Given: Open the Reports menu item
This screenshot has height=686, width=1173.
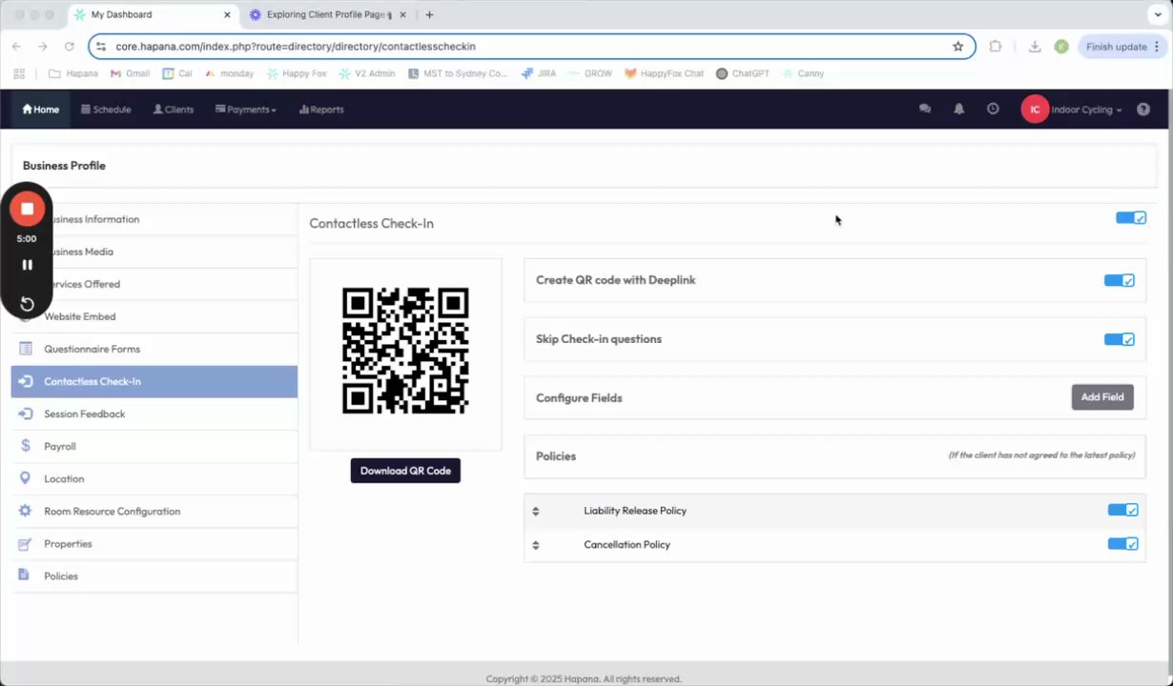Looking at the screenshot, I should click(321, 110).
